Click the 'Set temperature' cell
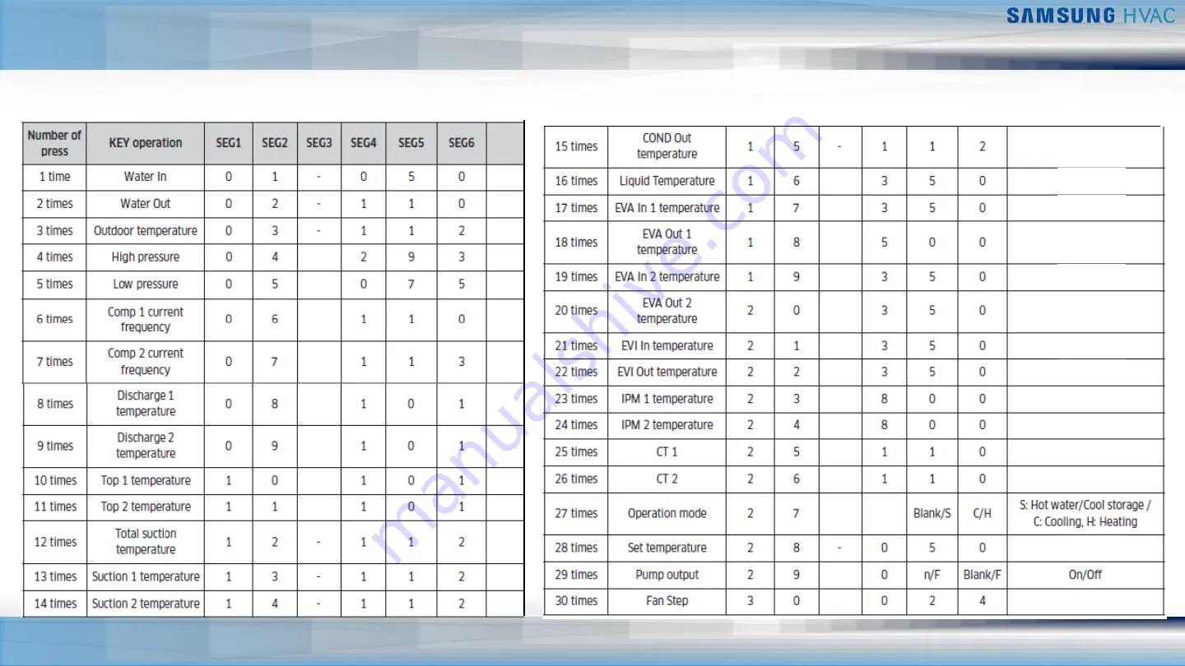Viewport: 1185px width, 666px height. [x=667, y=548]
